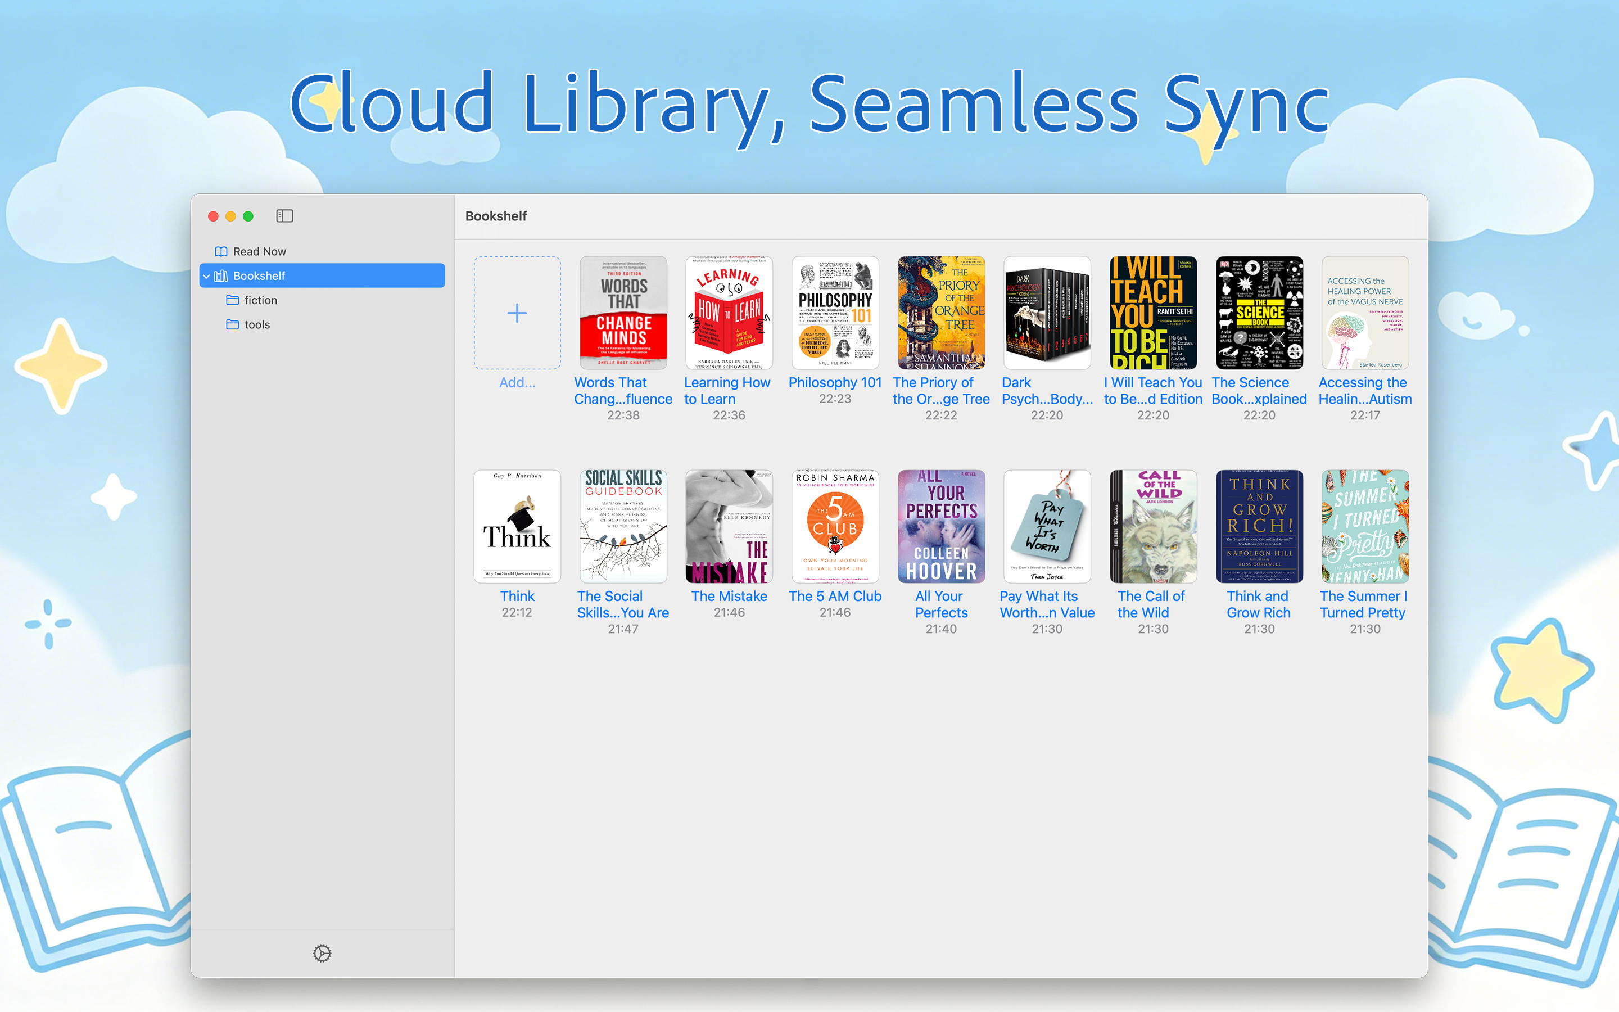Click 'Think and Grow Rich' title
Image resolution: width=1619 pixels, height=1012 pixels.
coord(1259,604)
